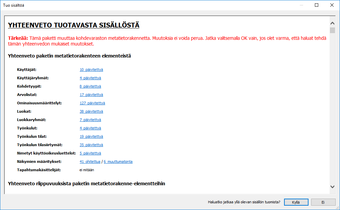
Task: Open the '19 päivitettyä' Työnkulun tilat link
Action: [x=91, y=136]
